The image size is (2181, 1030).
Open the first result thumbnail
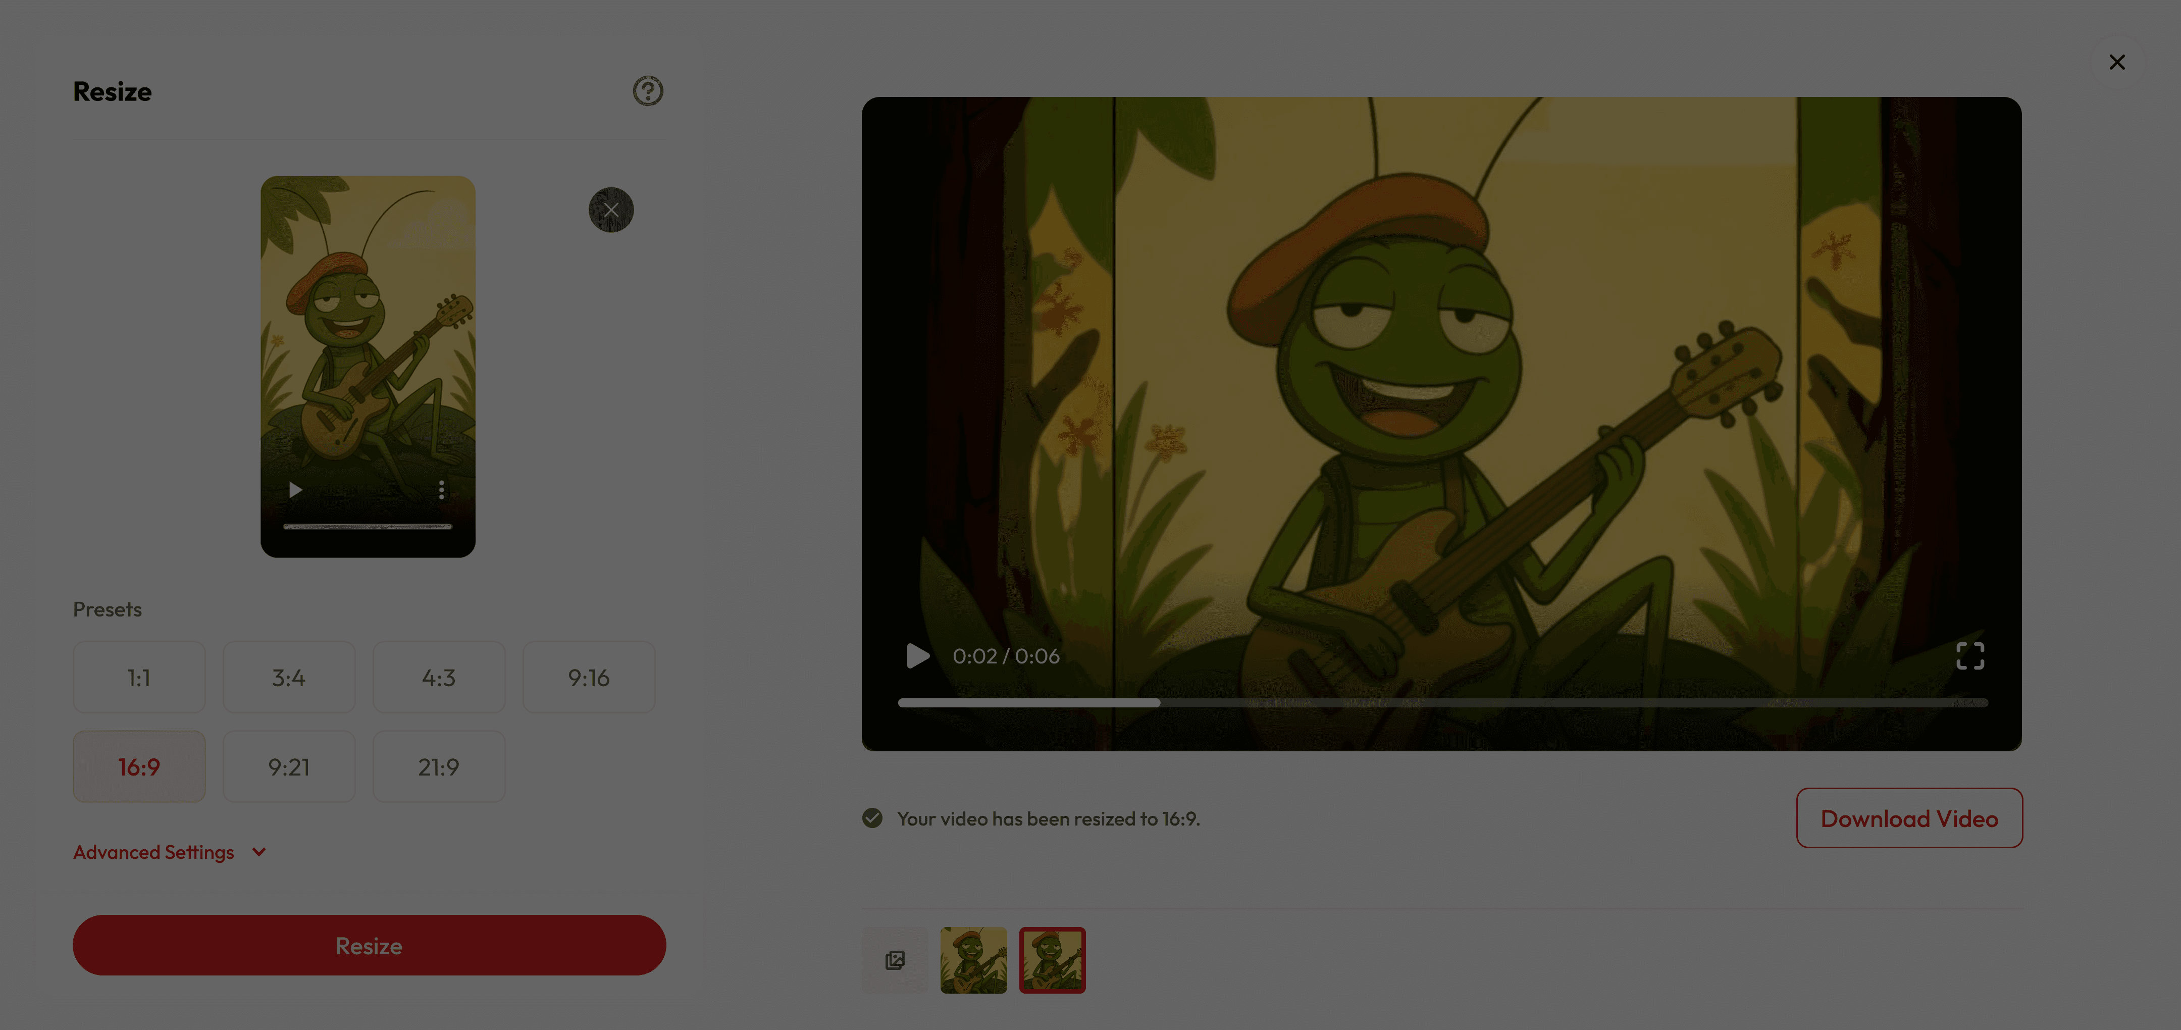(x=974, y=960)
